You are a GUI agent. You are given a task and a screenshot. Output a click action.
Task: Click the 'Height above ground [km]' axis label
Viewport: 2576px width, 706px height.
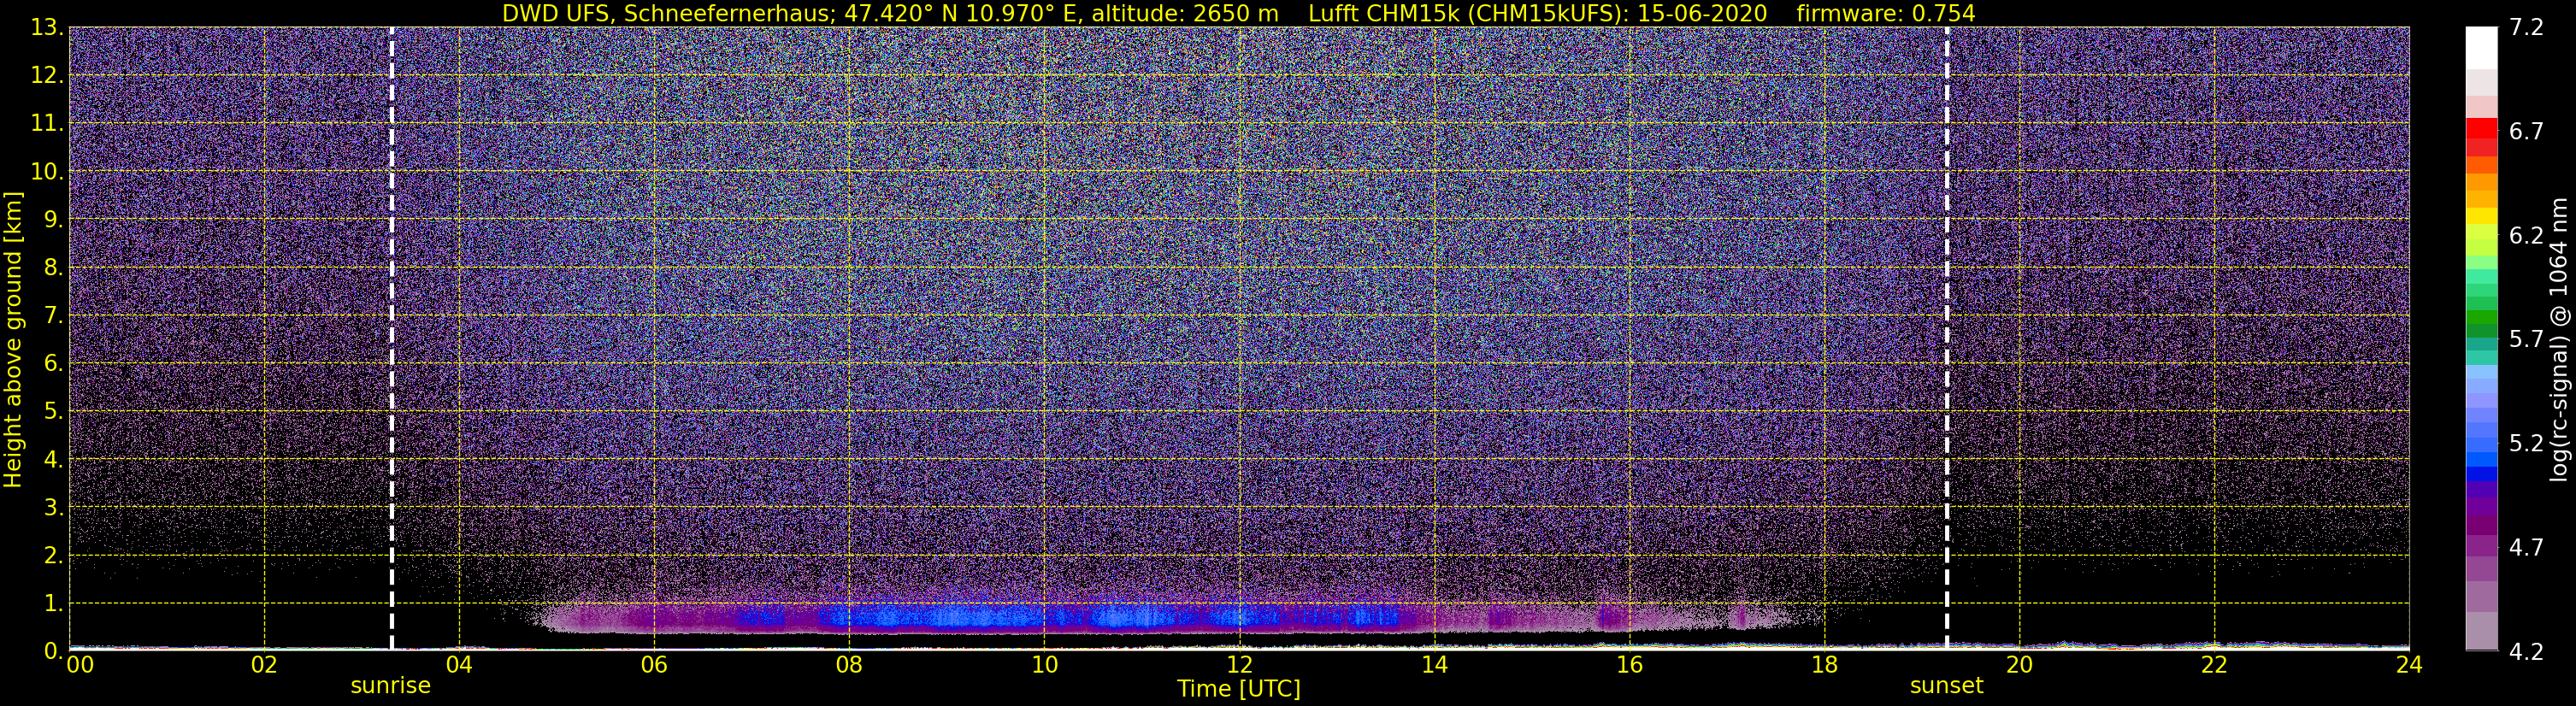13,339
